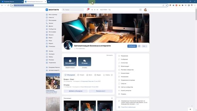Screen dimensions: 197x111
Task: Click the Закладки sidebar icon
Action: [47, 54]
